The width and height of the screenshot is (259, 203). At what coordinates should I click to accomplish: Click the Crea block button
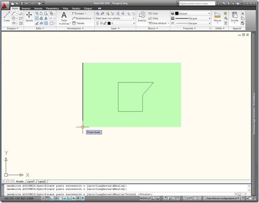point(153,13)
